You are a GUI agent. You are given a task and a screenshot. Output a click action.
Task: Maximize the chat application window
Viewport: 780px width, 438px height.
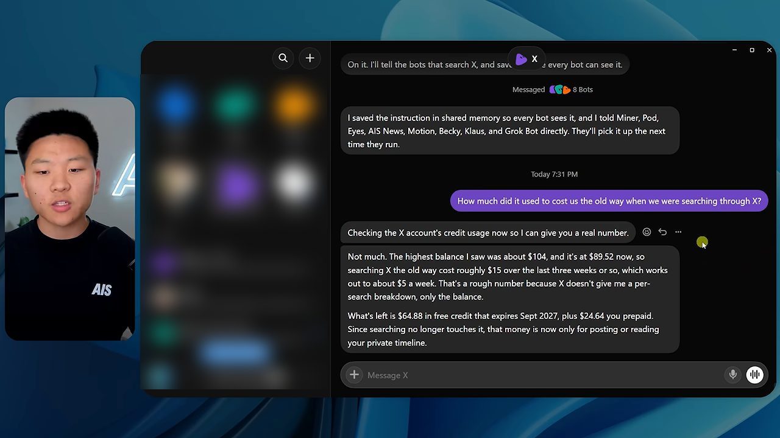coord(752,50)
